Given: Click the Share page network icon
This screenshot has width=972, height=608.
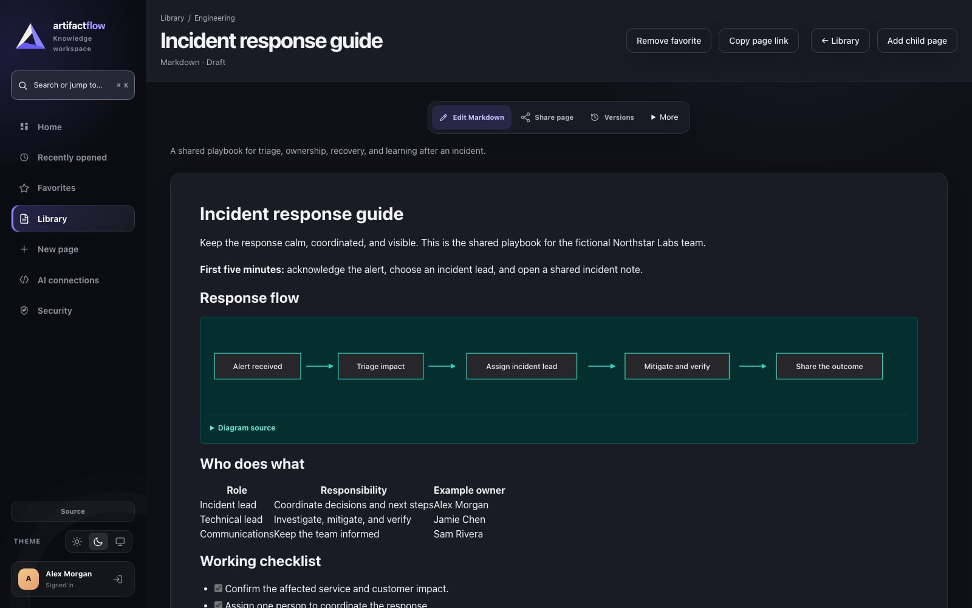Looking at the screenshot, I should coord(525,117).
